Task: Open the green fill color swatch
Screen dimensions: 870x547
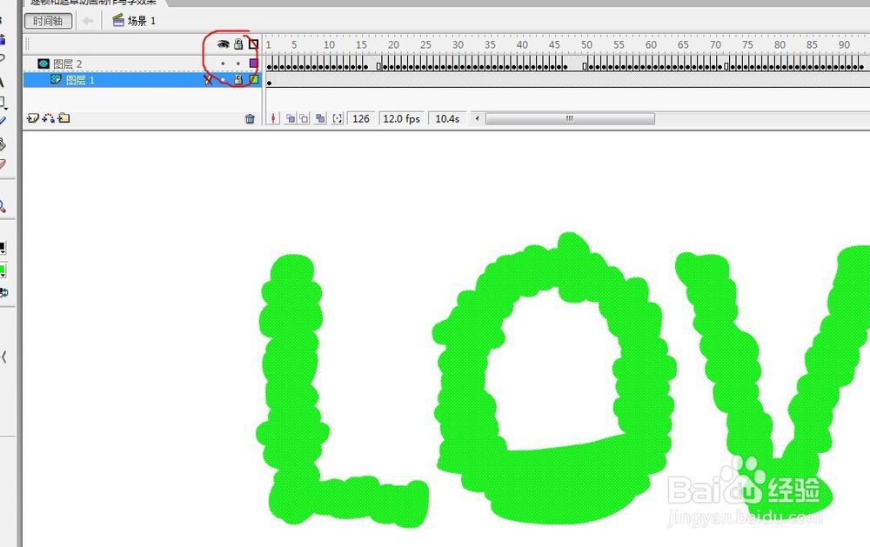Action: coord(3,270)
